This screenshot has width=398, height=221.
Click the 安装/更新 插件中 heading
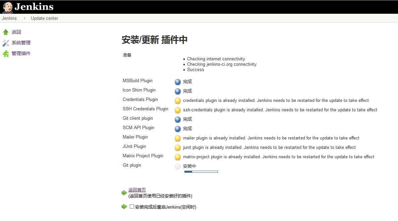155,40
